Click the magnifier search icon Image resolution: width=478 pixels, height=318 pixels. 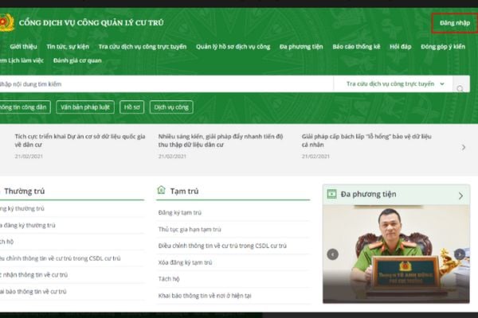click(460, 88)
